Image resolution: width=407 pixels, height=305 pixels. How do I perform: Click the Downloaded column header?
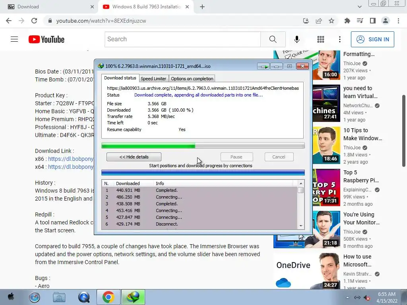[x=134, y=183]
